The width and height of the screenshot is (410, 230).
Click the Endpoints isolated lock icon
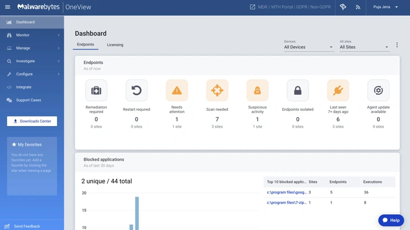click(297, 90)
